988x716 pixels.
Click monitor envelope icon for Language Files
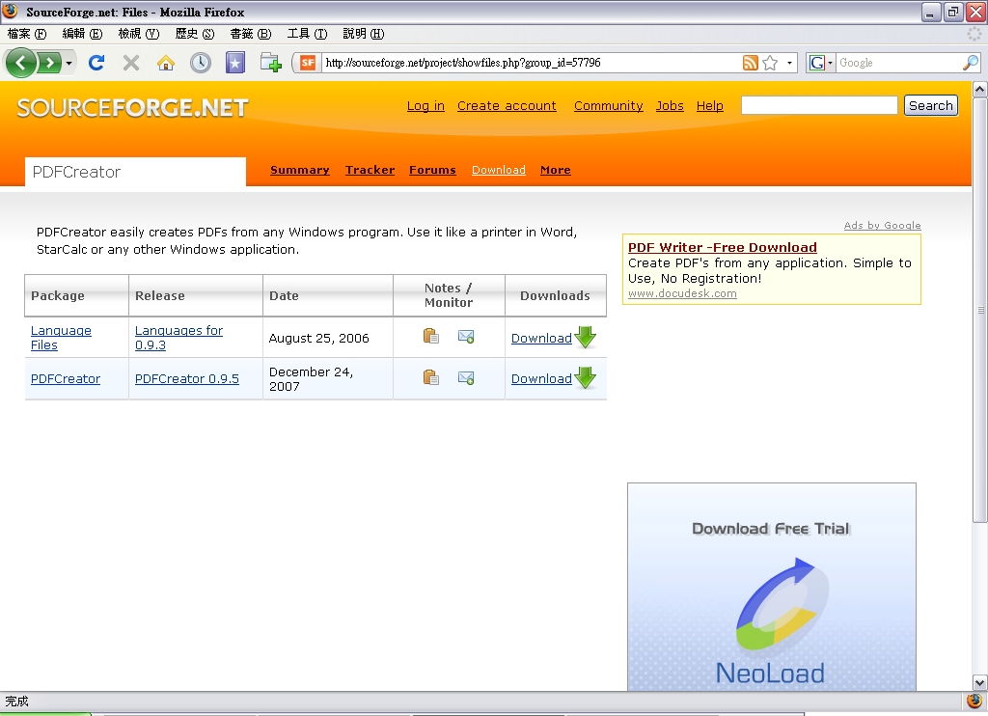click(x=466, y=337)
